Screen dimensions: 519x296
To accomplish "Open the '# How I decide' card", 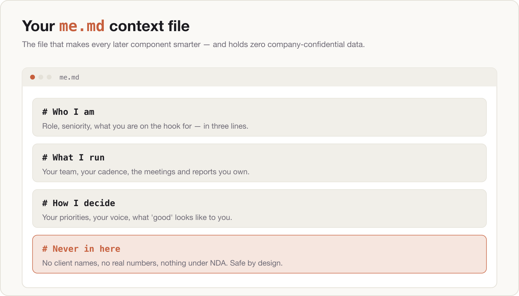I will (259, 209).
